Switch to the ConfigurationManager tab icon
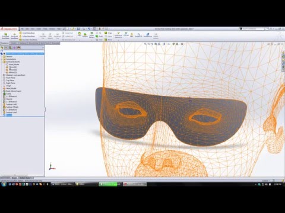Viewport: 285px width, 213px height. (x=10, y=48)
